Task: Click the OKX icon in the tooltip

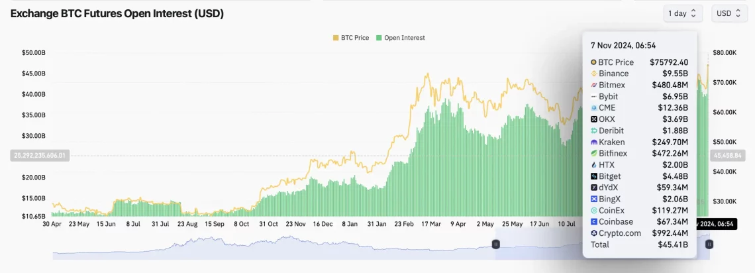Action: 593,119
